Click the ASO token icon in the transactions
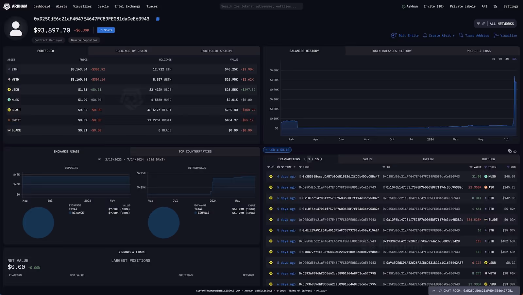This screenshot has width=523, height=295. point(486,187)
